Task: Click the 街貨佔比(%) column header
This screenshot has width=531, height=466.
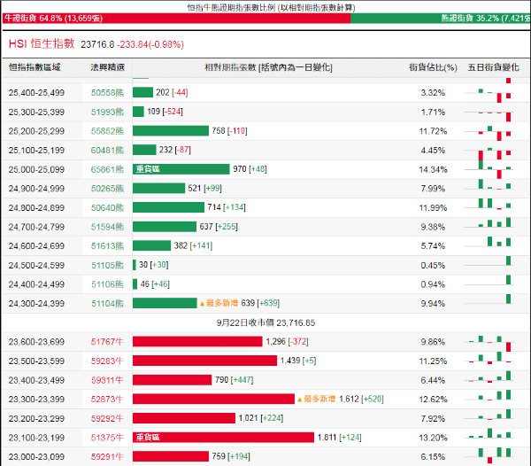Action: (433, 67)
